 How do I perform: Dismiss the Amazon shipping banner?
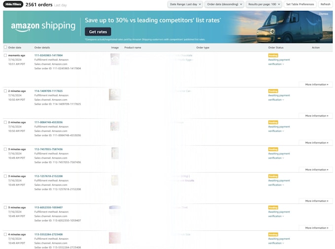(x=324, y=14)
